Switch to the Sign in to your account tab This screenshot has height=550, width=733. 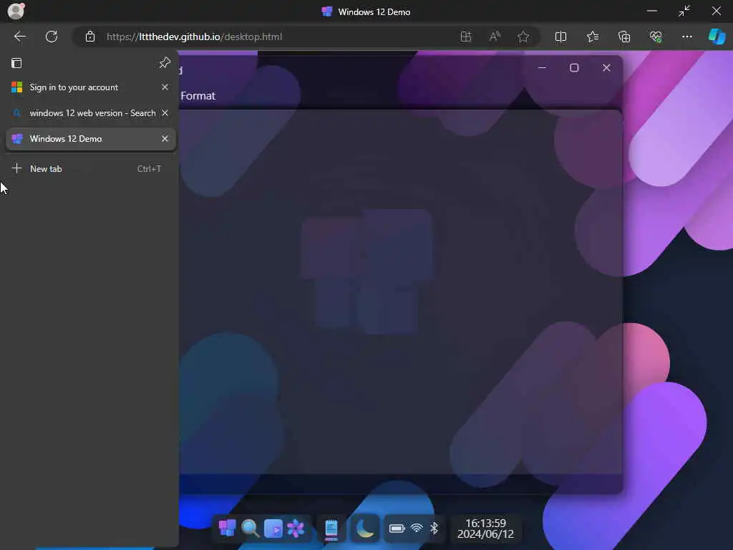(x=84, y=87)
